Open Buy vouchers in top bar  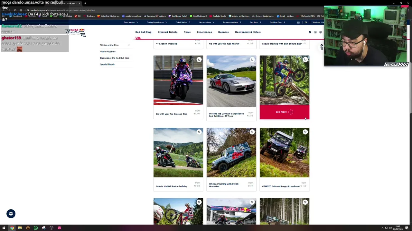tap(206, 22)
